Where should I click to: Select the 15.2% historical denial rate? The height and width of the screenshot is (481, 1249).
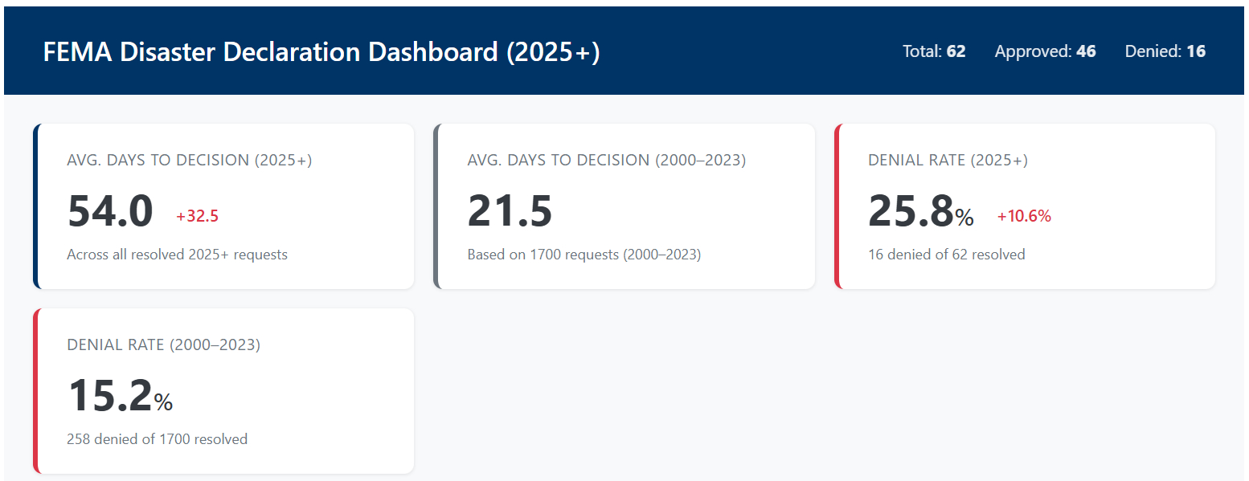120,397
